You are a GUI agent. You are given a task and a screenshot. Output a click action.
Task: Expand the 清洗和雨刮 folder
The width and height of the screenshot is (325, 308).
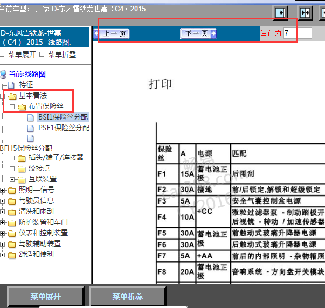pos(2,212)
